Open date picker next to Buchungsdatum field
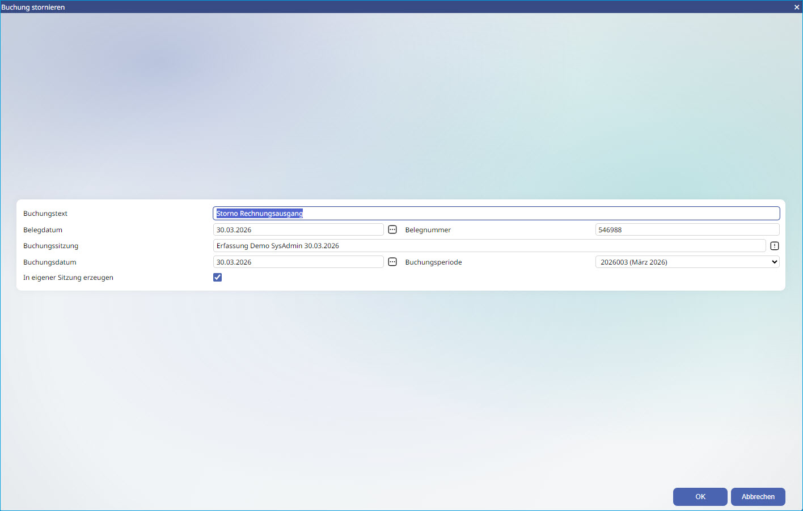 coord(392,262)
